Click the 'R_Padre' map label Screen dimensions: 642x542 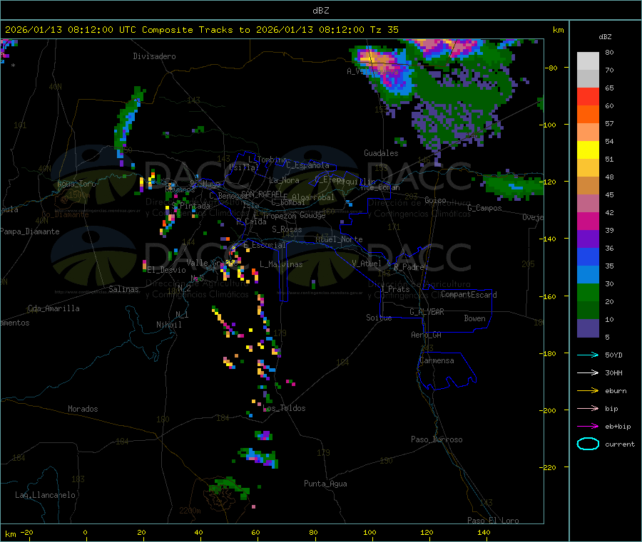pyautogui.click(x=409, y=267)
